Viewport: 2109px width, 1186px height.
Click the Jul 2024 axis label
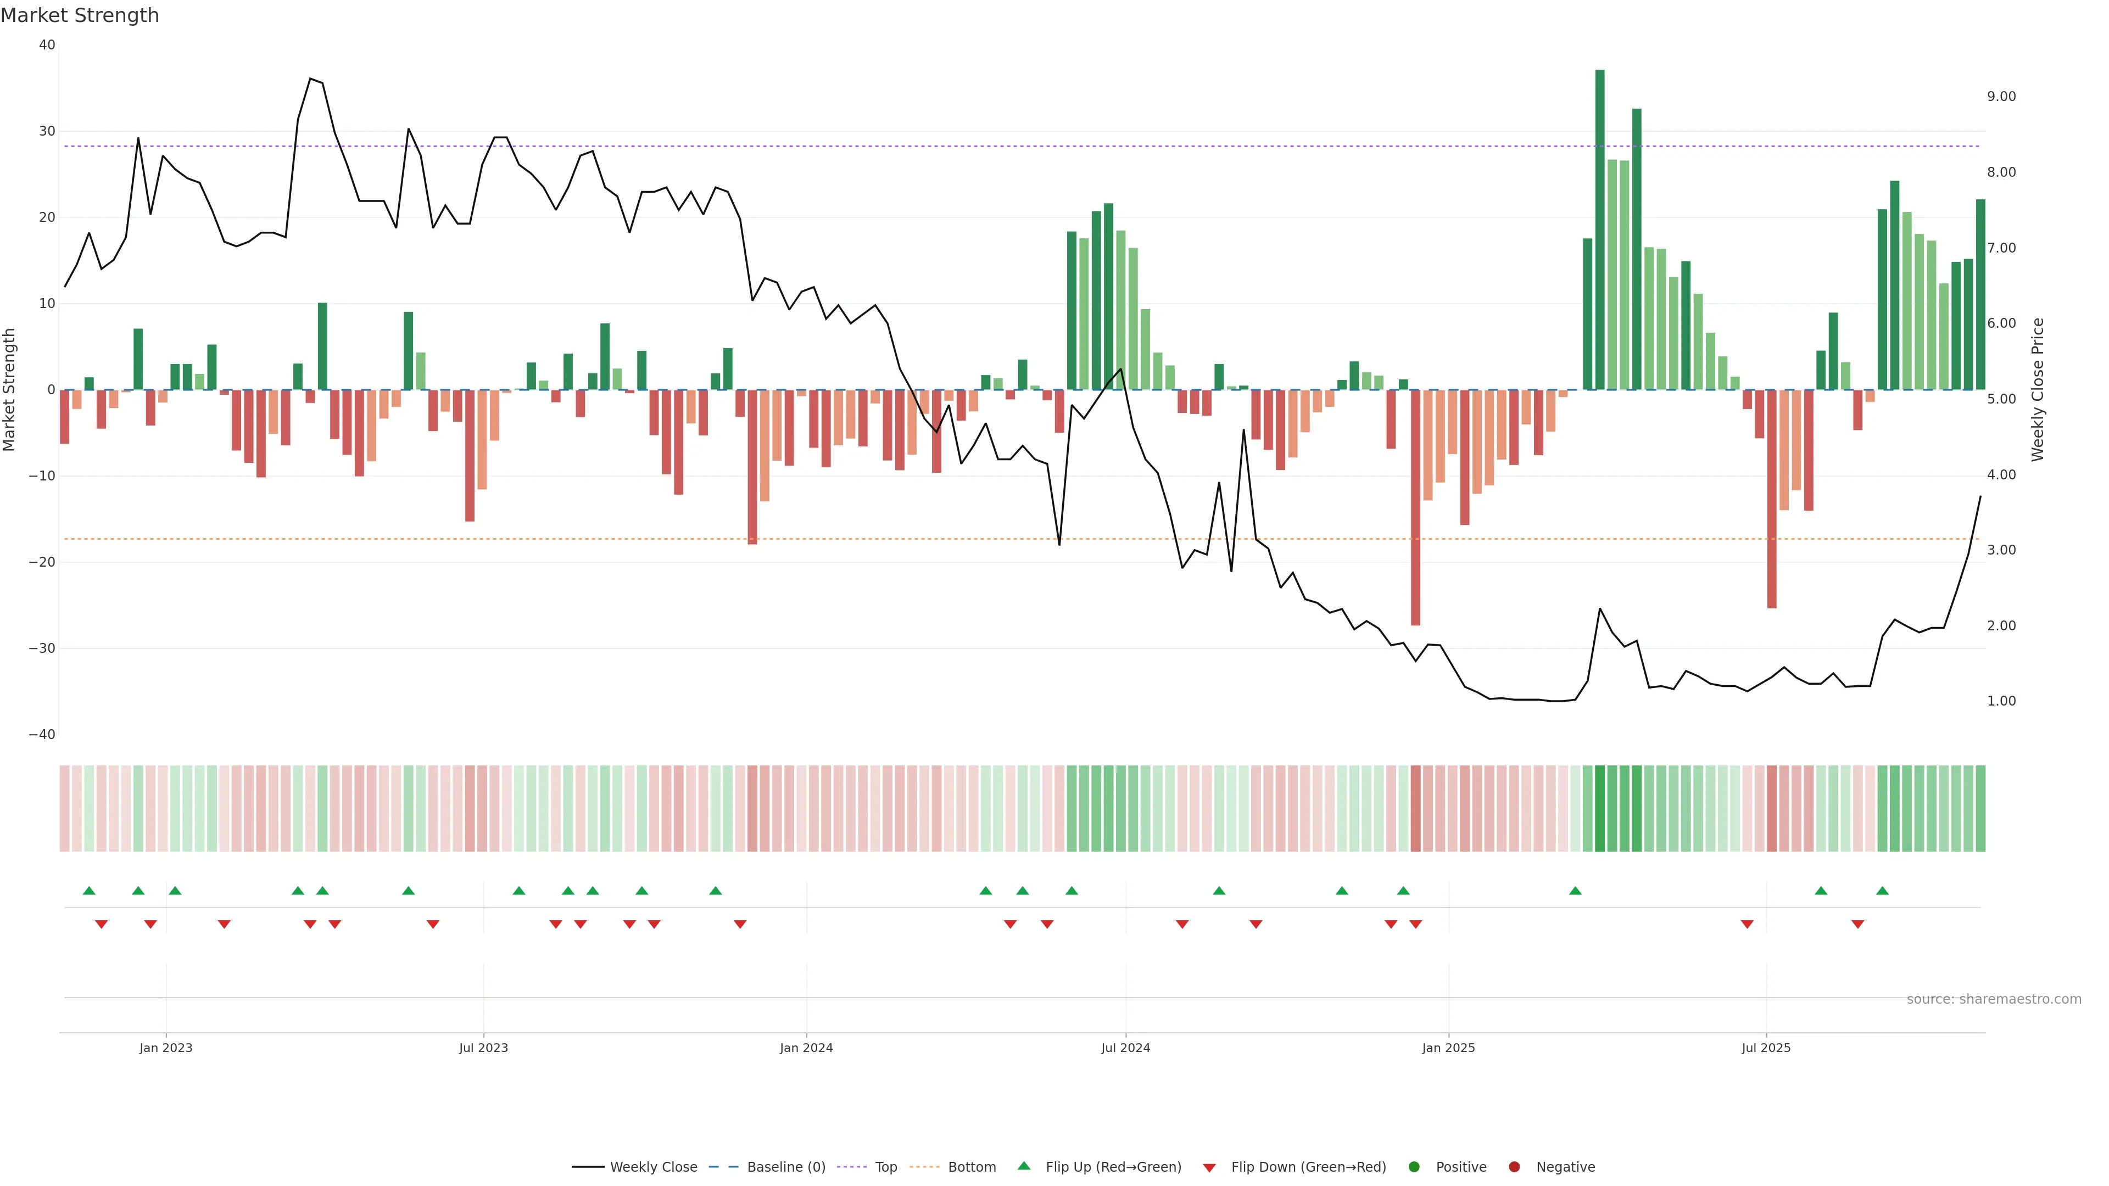coord(1125,1048)
